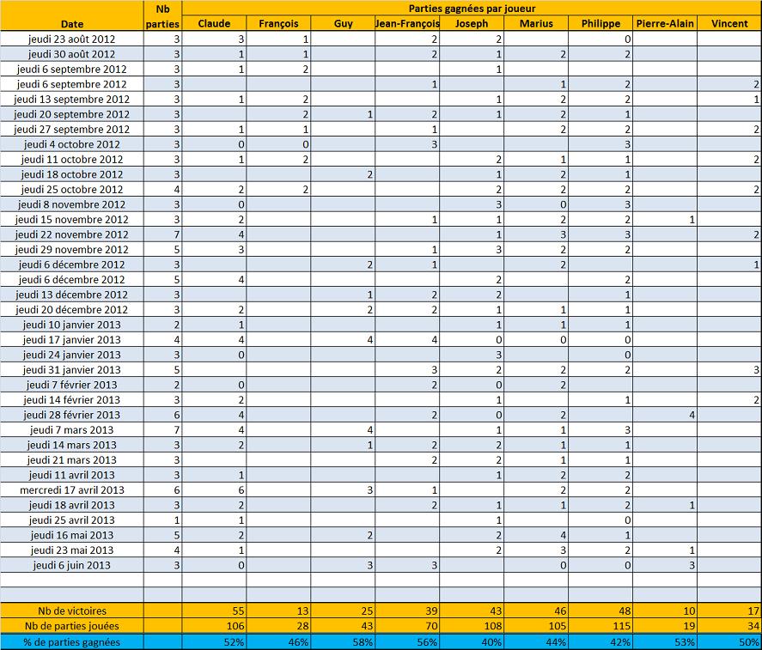Select the date cell "jeudi 16 mai 2013"

[x=72, y=535]
